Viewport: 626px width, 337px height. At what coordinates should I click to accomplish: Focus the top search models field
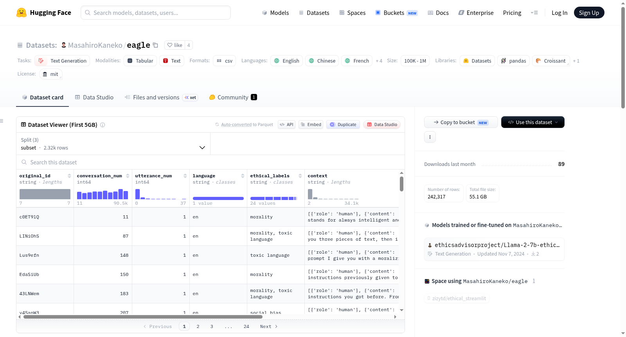click(156, 13)
